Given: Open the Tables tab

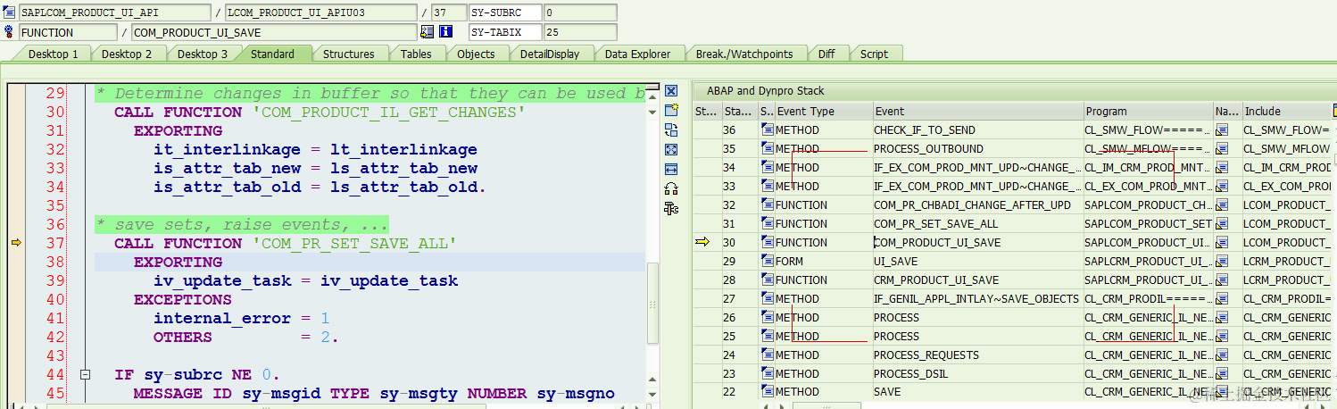Looking at the screenshot, I should [x=416, y=54].
